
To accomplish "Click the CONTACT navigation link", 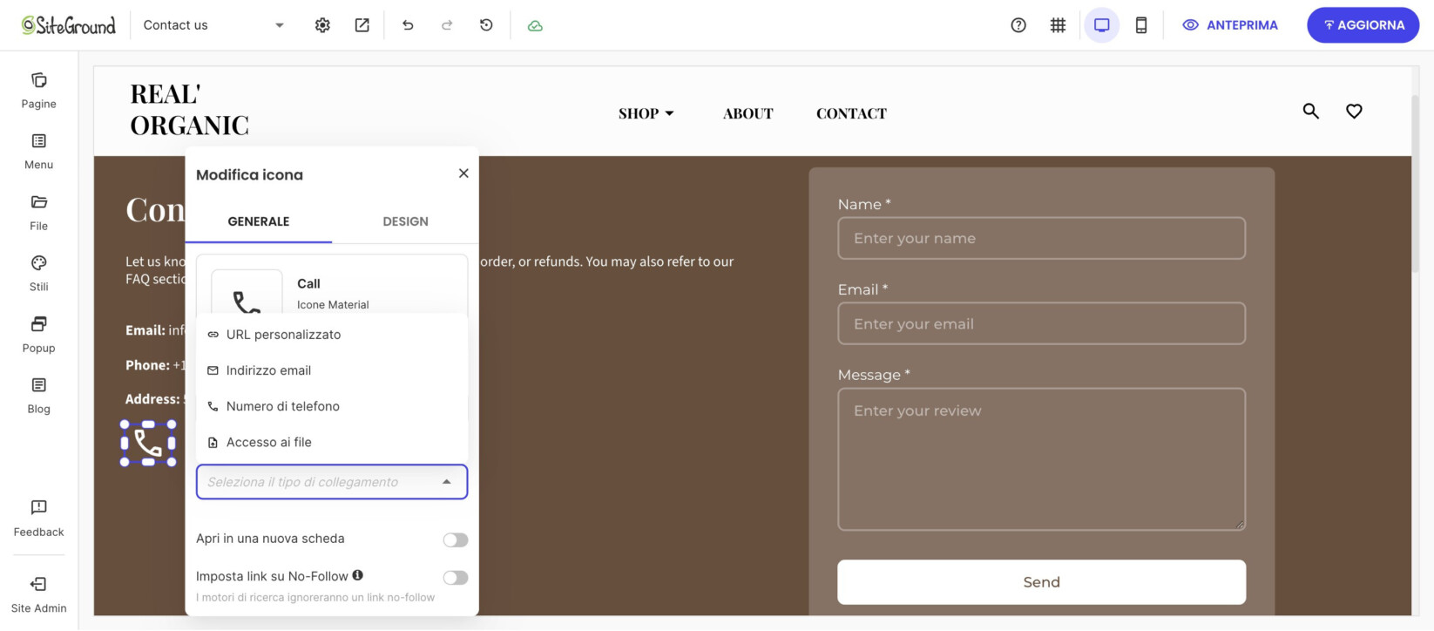I will coord(851,113).
